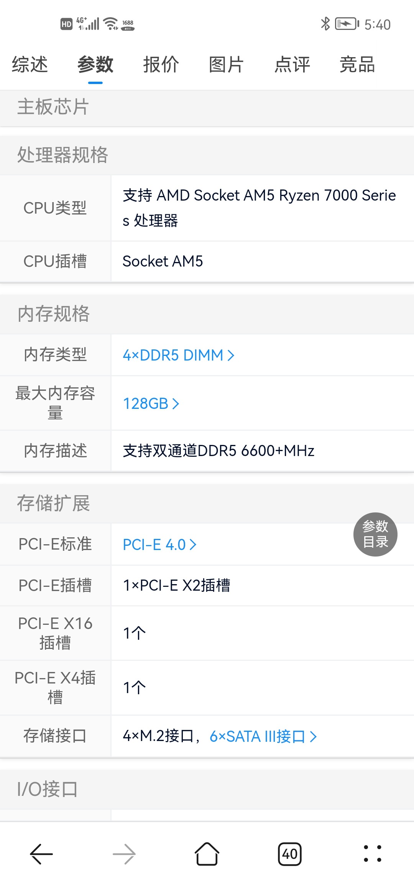This screenshot has width=414, height=886.
Task: Tap the Wi-Fi signal icon
Action: coord(111,24)
